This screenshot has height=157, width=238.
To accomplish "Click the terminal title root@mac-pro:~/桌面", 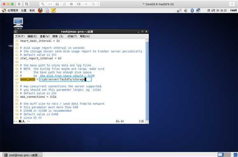I will [x=77, y=32].
